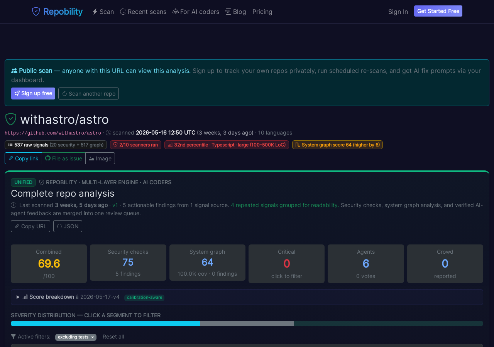The height and width of the screenshot is (347, 494).
Task: Click the Crowd 0 reported card
Action: click(x=445, y=264)
